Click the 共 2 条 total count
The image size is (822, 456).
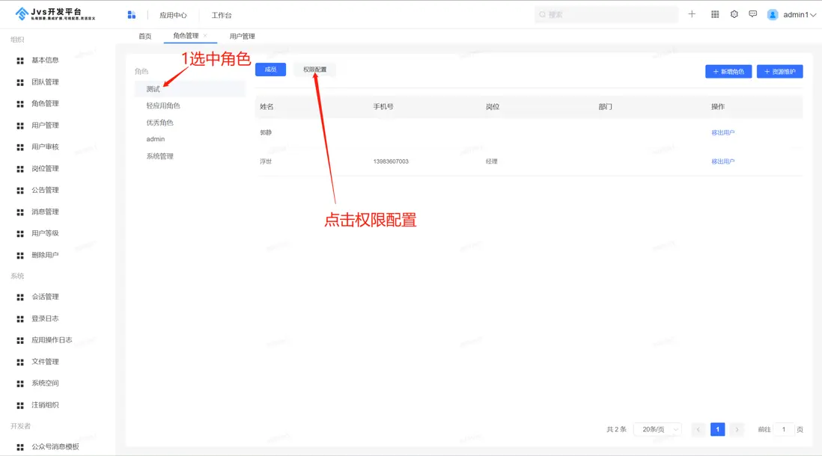point(616,429)
